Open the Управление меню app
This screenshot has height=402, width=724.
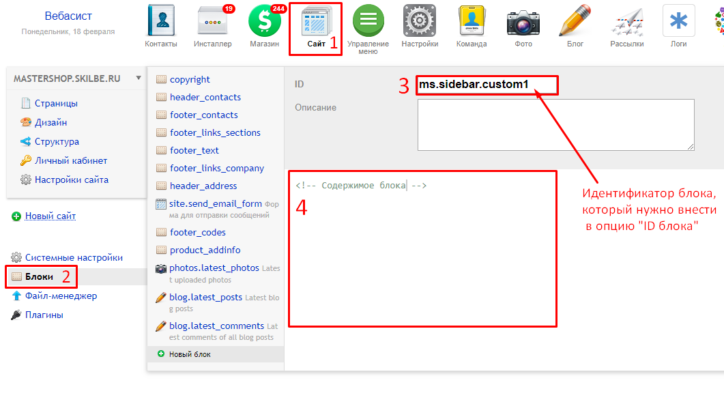point(368,23)
